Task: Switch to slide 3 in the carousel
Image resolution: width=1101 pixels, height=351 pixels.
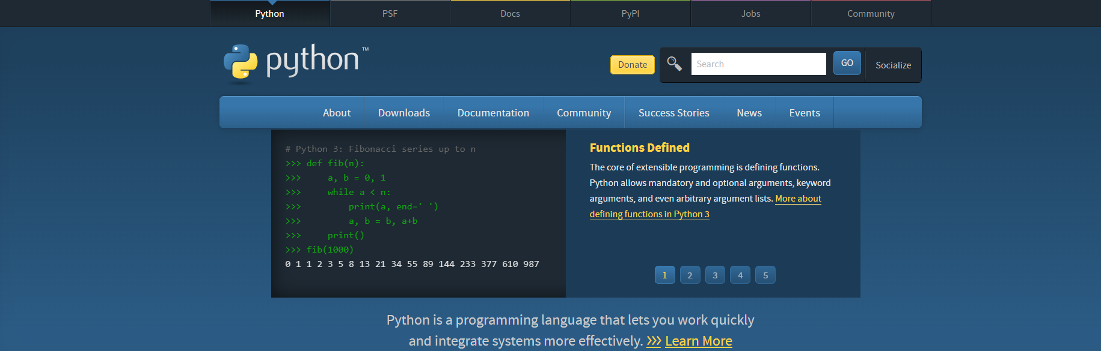Action: 715,275
